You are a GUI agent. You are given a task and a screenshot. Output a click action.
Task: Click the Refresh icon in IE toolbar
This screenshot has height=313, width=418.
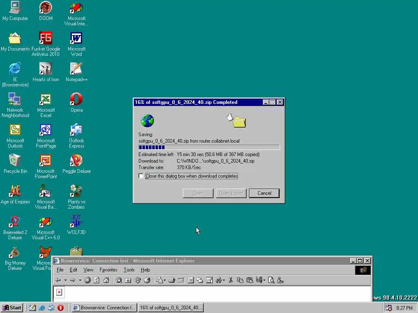pyautogui.click(x=97, y=280)
